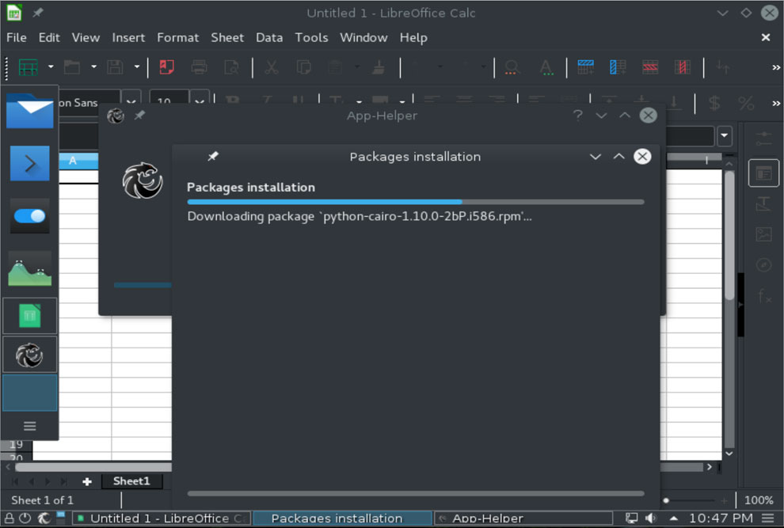Click the Delete Columns icon
The width and height of the screenshot is (784, 528).
683,67
